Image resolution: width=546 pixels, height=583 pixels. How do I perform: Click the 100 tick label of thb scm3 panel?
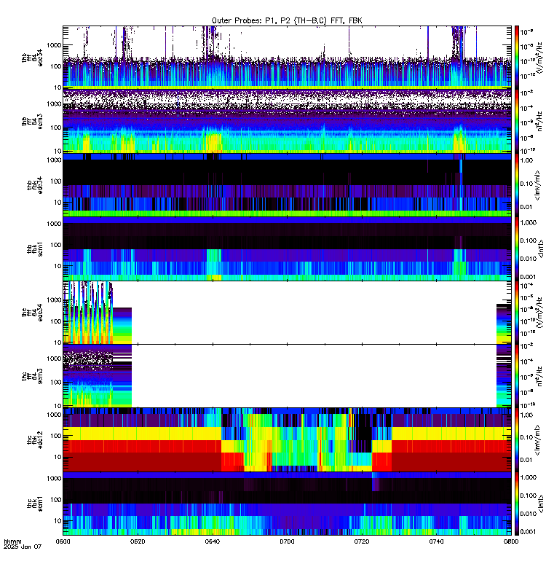click(56, 128)
